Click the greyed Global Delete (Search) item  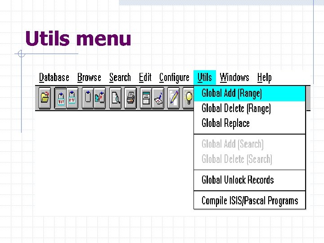click(x=250, y=159)
